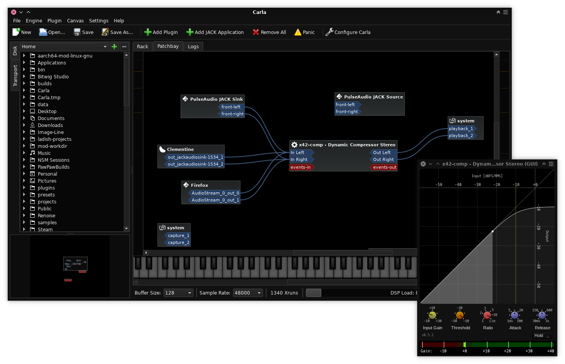Viewport: 565px width, 364px height.
Task: Click Downloads folder icon
Action: [x=32, y=125]
